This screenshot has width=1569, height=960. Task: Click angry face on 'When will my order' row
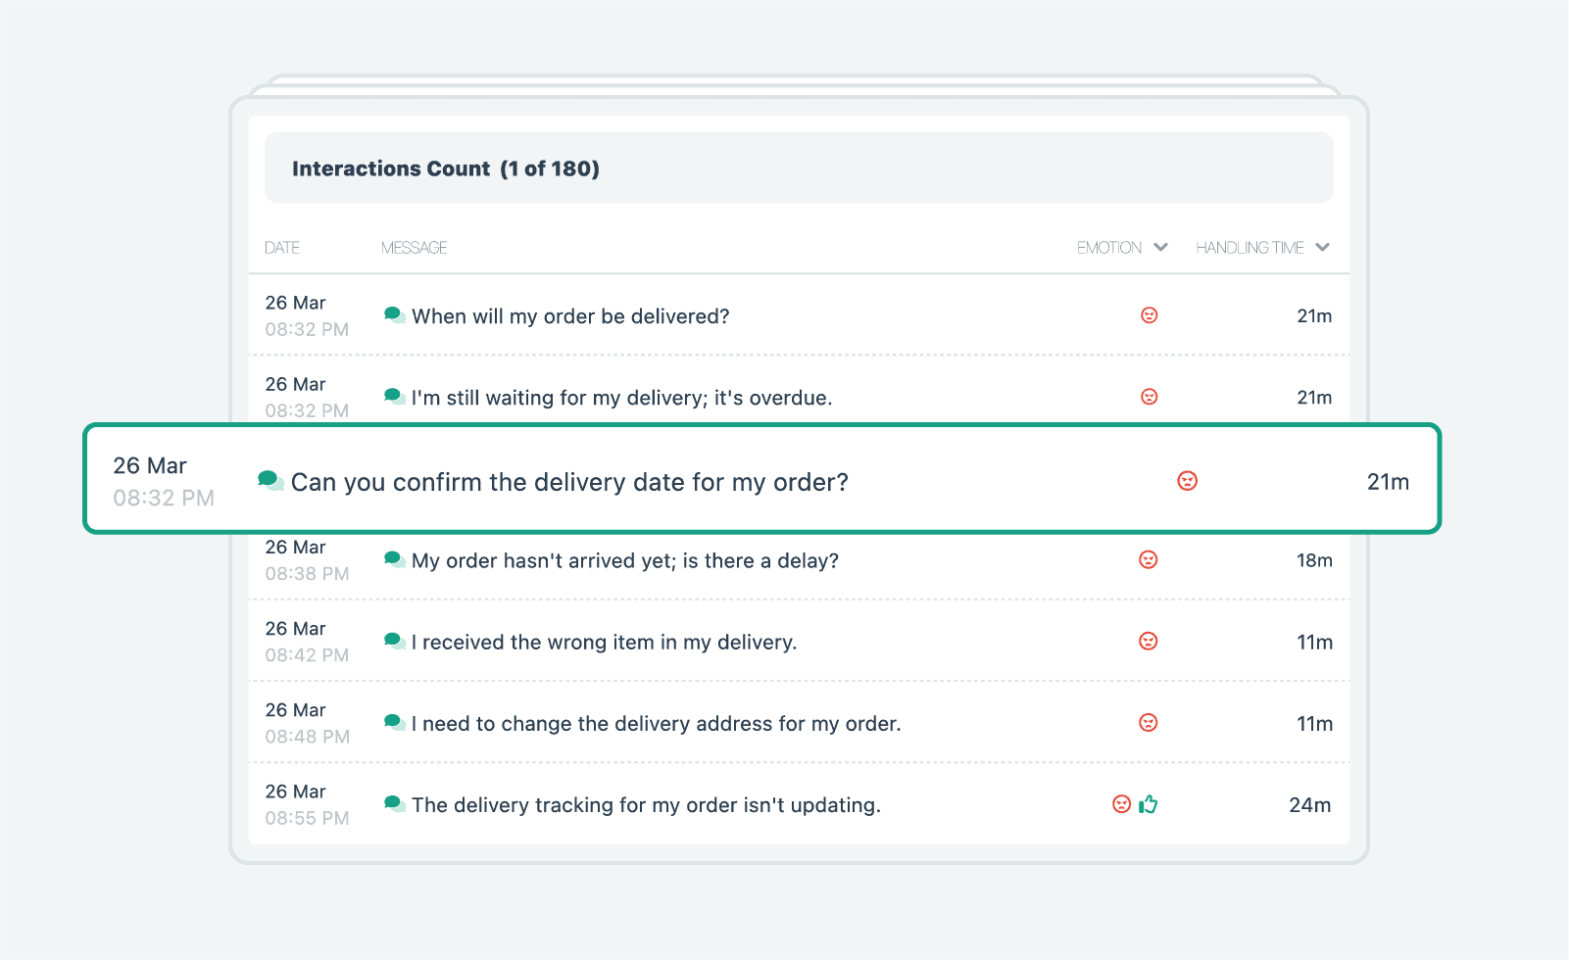(x=1150, y=315)
